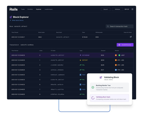
Task: Click the $735.00 fees value
Action: [85, 37]
